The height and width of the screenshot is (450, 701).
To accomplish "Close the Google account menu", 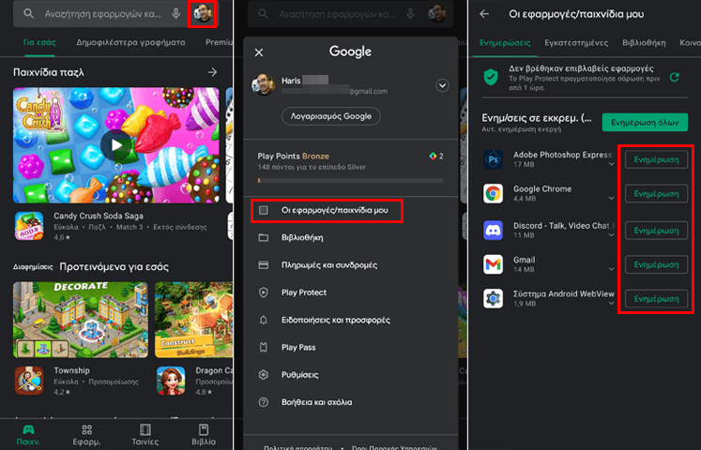I will click(x=259, y=52).
